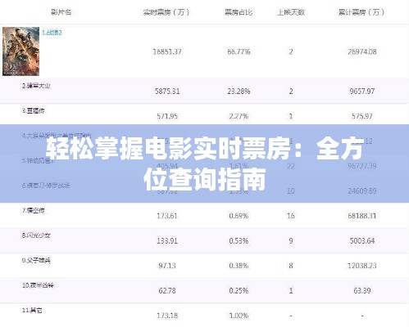Open the 5.神偷奶爸3 movie link
The width and height of the screenshot is (409, 327).
pyautogui.click(x=38, y=160)
